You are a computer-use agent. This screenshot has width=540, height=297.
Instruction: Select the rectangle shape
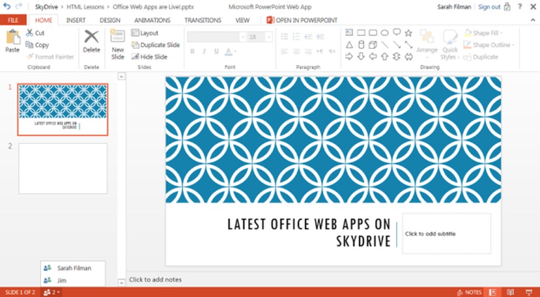(x=361, y=33)
